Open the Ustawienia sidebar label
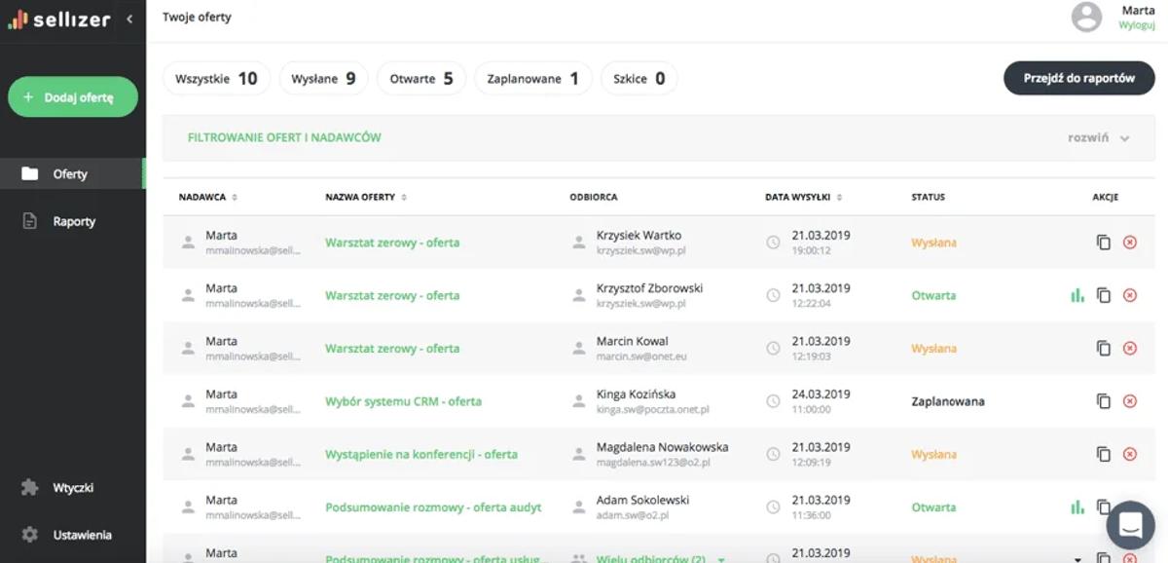 pyautogui.click(x=82, y=535)
